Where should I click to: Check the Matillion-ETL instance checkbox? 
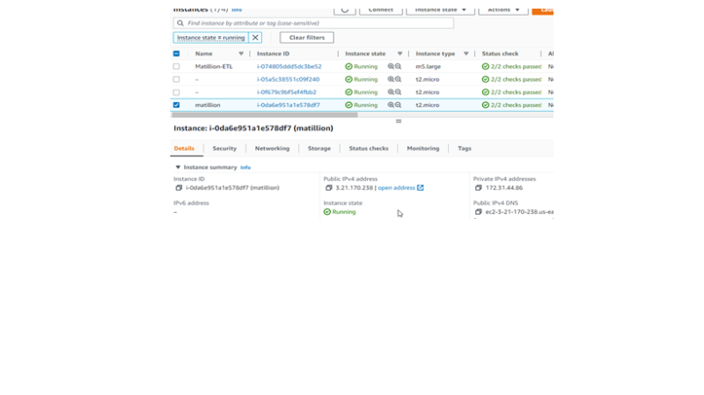pyautogui.click(x=176, y=67)
